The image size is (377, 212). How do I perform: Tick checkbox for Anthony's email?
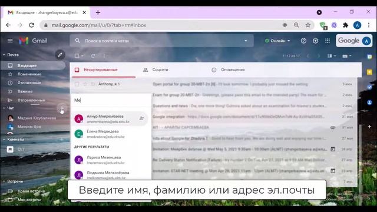coord(77,84)
